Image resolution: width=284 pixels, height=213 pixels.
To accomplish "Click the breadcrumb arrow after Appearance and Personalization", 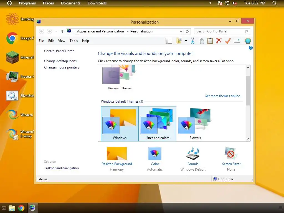I will click(127, 31).
